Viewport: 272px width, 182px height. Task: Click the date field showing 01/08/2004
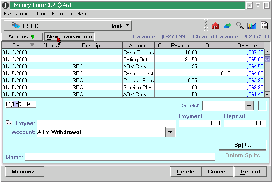tap(21, 104)
